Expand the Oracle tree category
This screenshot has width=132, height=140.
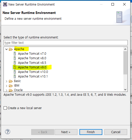[x=6, y=90]
